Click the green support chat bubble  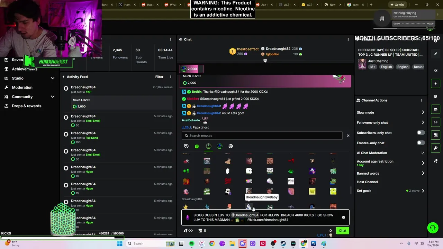pos(433,228)
